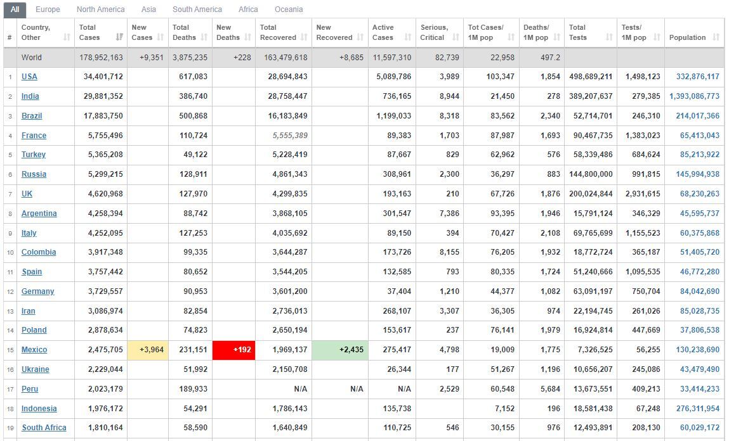The image size is (729, 441).
Task: Sort by Total Recovered arrows icon
Action: coord(305,37)
